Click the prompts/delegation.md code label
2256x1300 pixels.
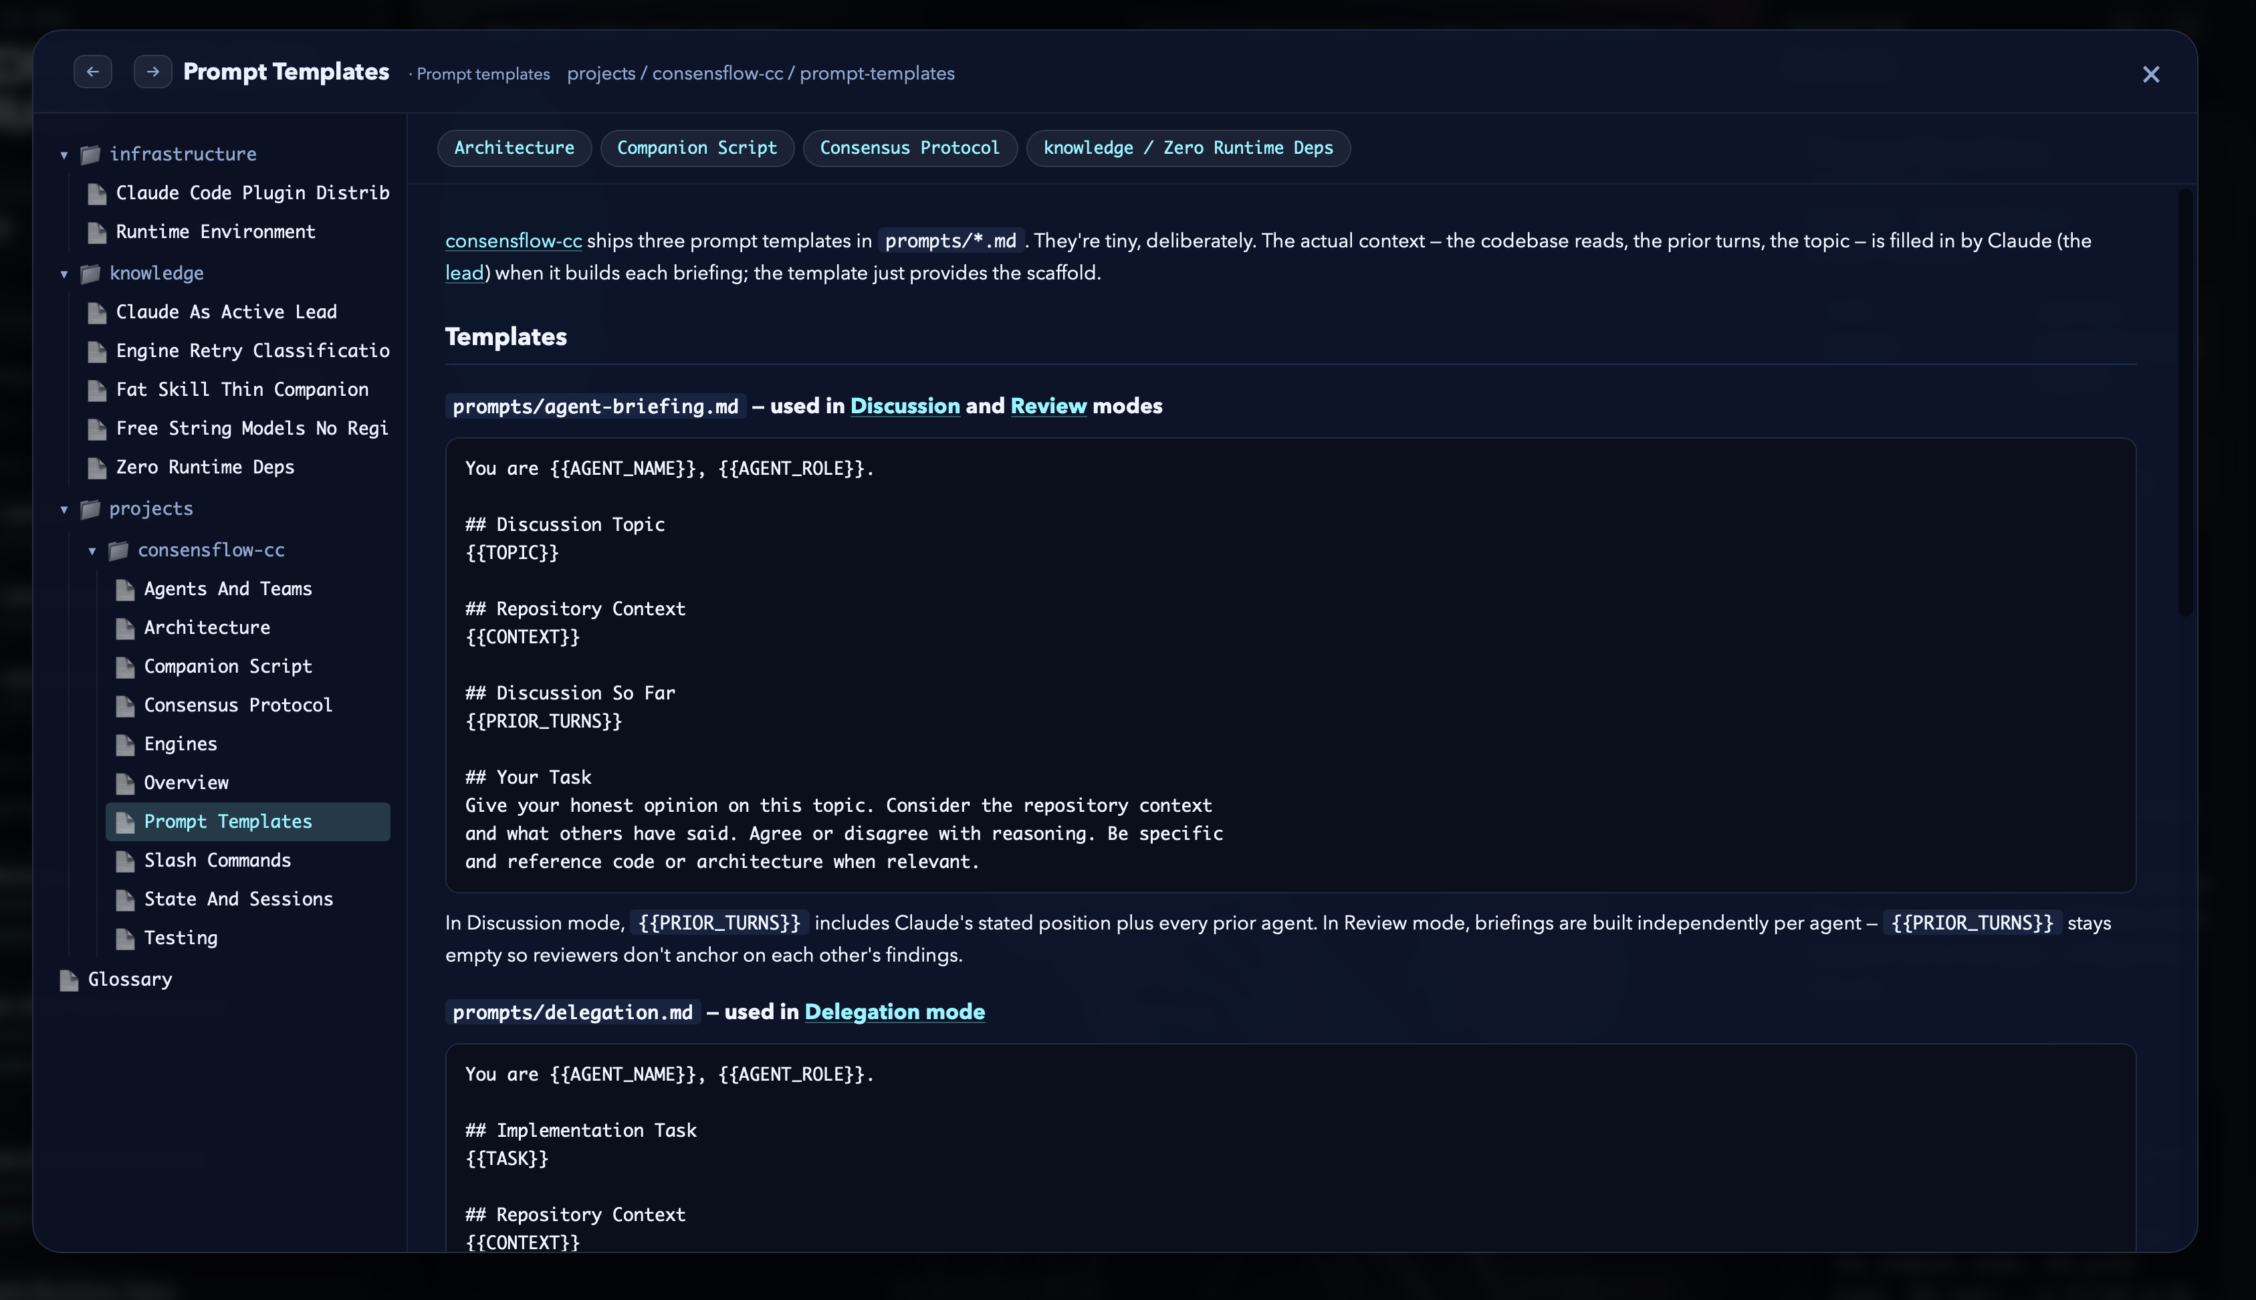(572, 1012)
